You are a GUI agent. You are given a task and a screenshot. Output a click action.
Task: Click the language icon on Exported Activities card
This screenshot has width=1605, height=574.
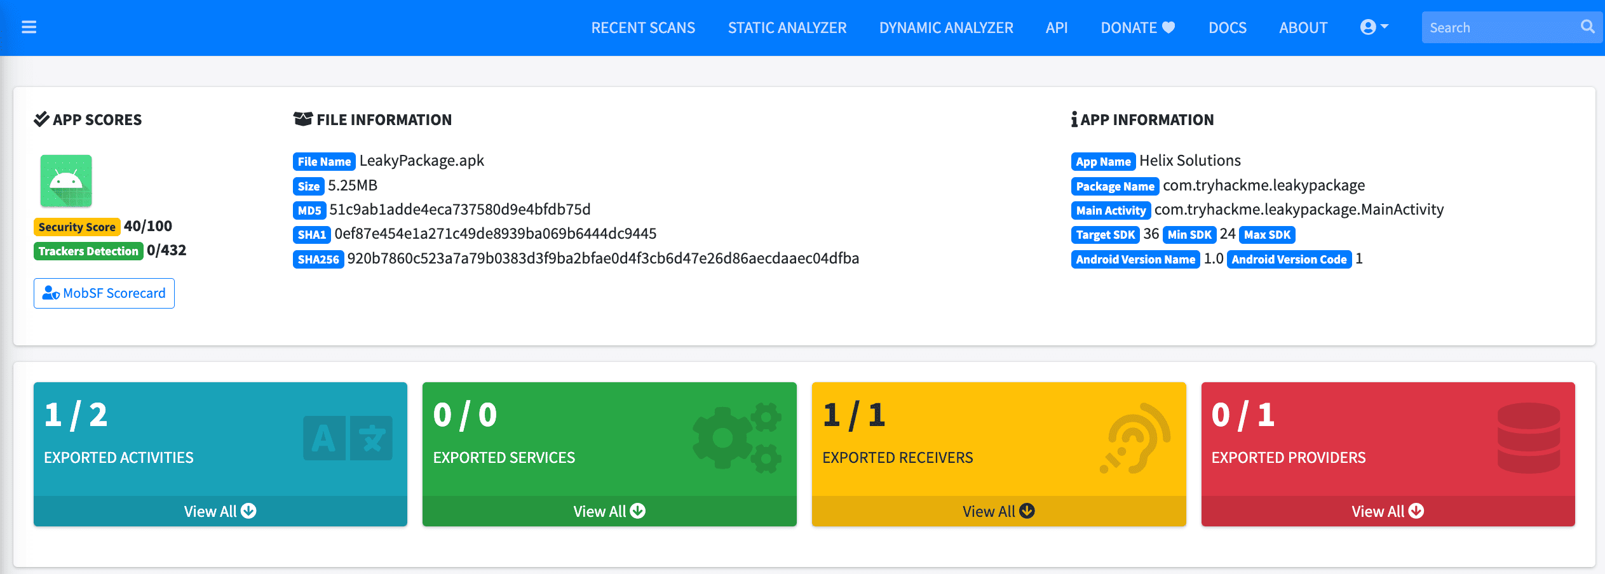[348, 438]
